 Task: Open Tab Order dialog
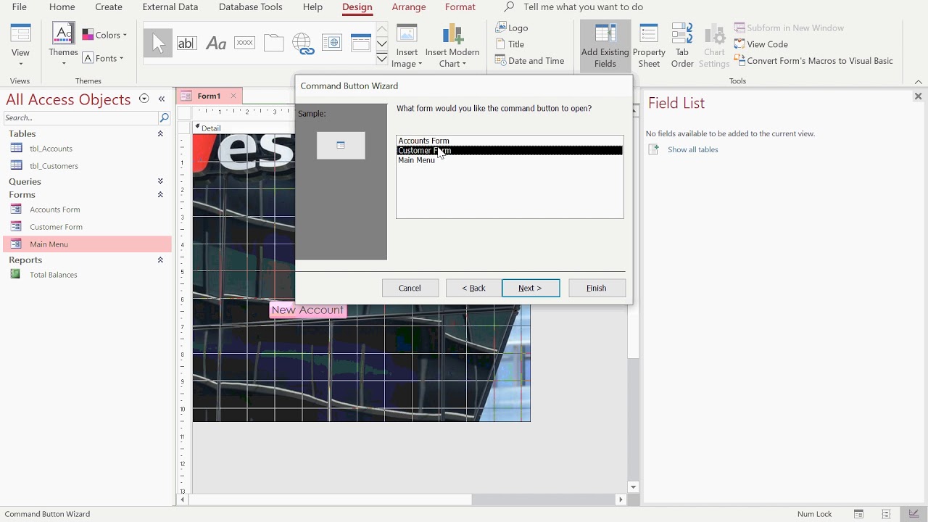point(682,45)
